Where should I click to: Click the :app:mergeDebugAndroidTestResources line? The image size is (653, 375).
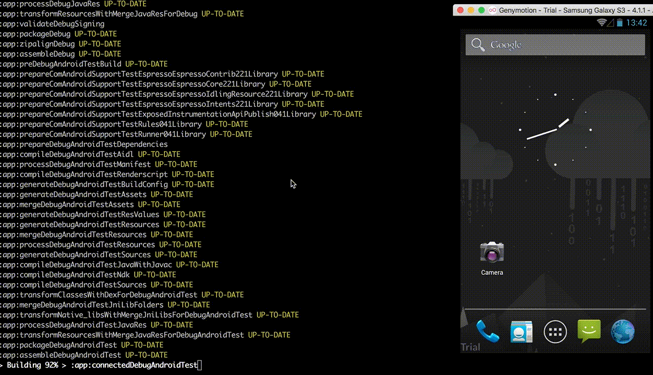[96, 234]
